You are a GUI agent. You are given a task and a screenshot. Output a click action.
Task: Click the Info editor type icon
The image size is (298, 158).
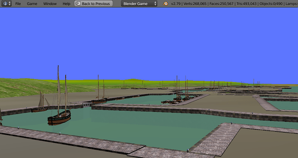[5, 3]
